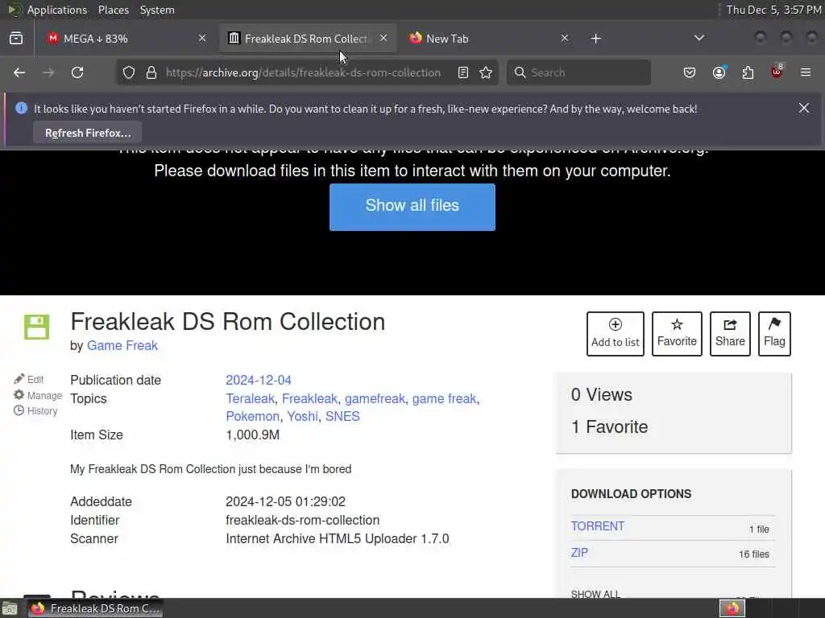Open Firefox hamburger application menu
This screenshot has width=825, height=618.
pos(806,72)
